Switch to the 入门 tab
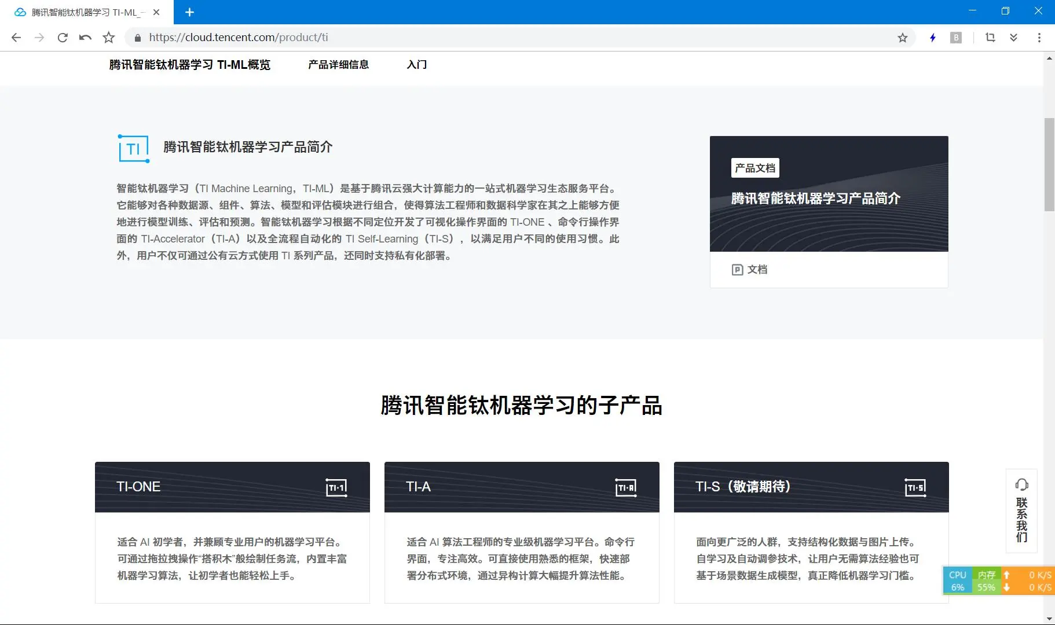This screenshot has height=625, width=1055. [x=416, y=65]
